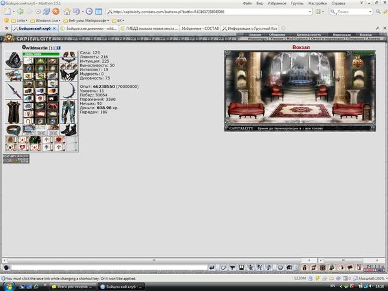Open the History clock icon
Viewport: 388px width, 291px height.
[89, 12]
